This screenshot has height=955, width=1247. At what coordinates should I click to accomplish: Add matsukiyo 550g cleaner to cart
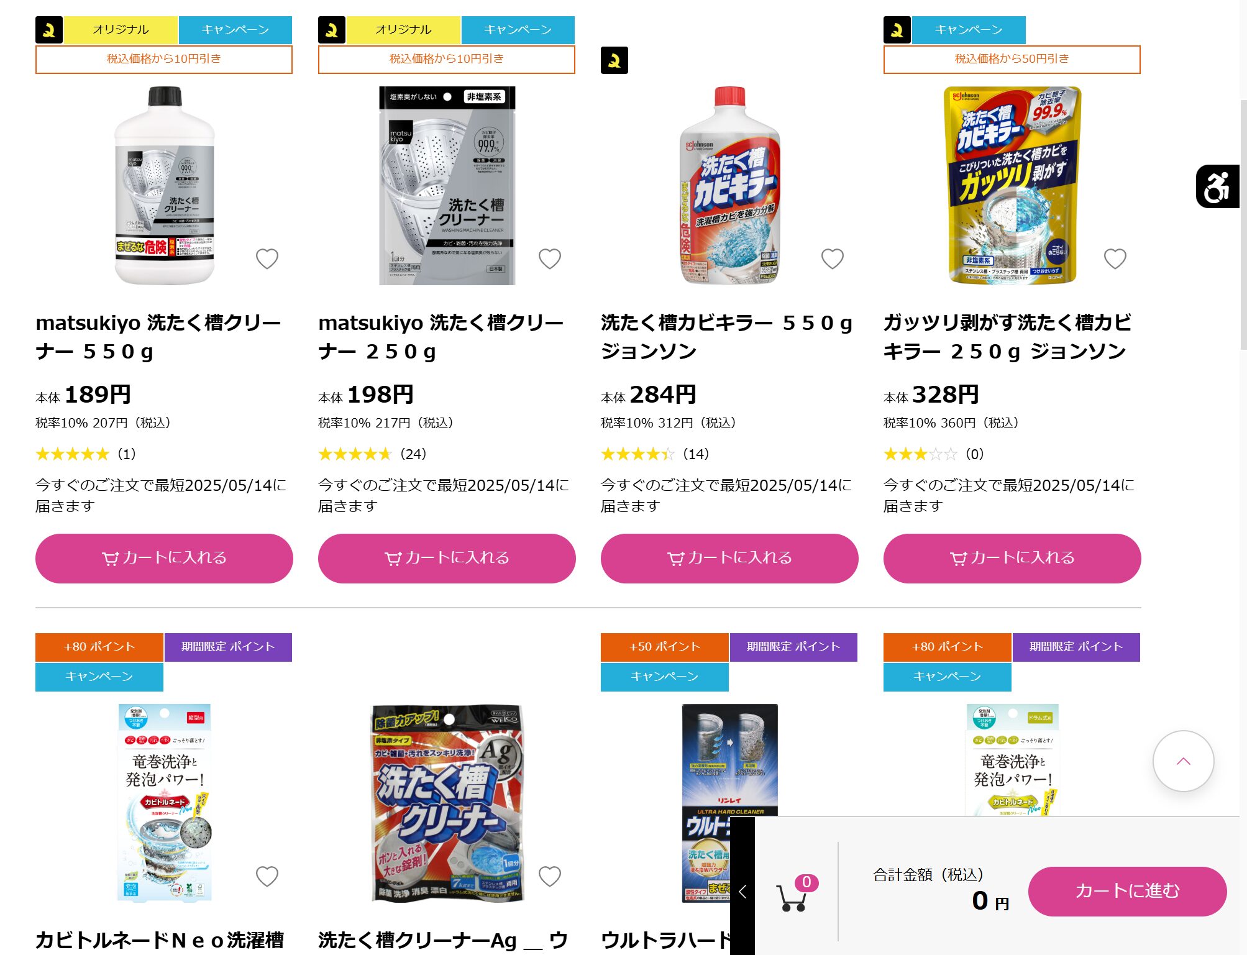[164, 558]
